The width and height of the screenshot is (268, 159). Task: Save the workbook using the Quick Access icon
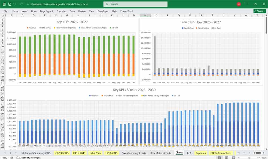click(x=9, y=4)
